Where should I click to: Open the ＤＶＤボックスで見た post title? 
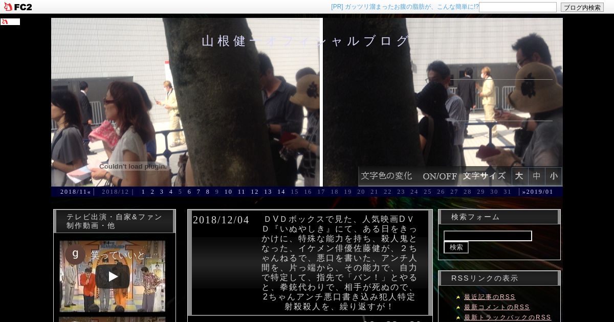[339, 263]
